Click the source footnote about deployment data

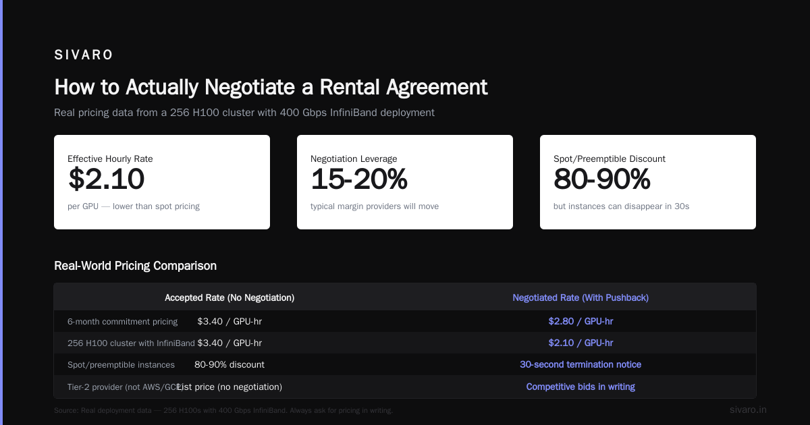tap(223, 410)
